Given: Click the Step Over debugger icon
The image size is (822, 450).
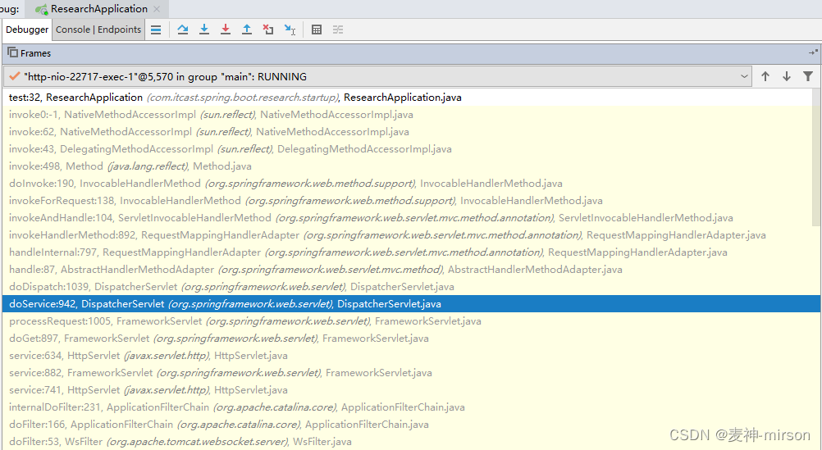Looking at the screenshot, I should click(183, 30).
